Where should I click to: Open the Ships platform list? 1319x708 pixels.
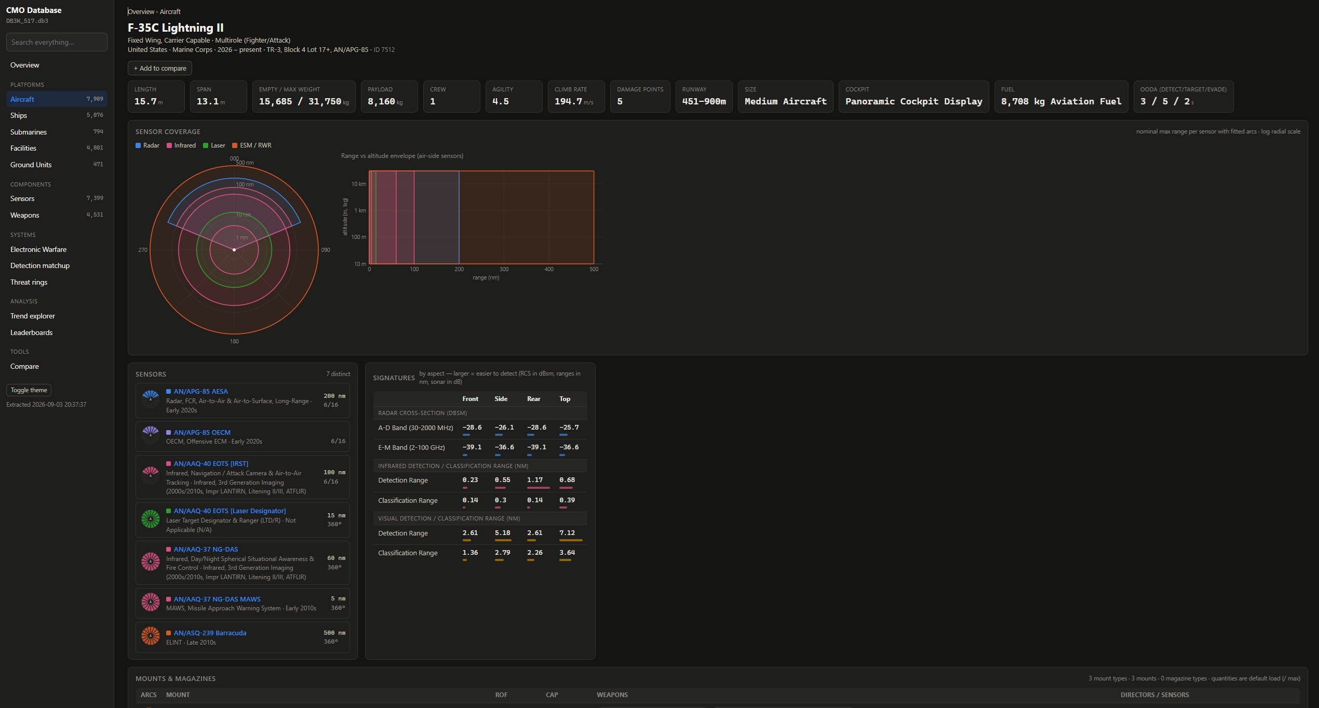(x=57, y=115)
